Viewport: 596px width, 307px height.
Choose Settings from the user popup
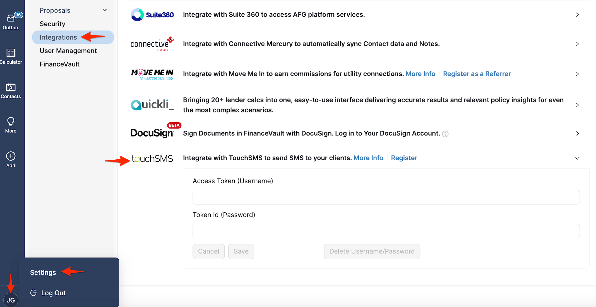pos(43,272)
